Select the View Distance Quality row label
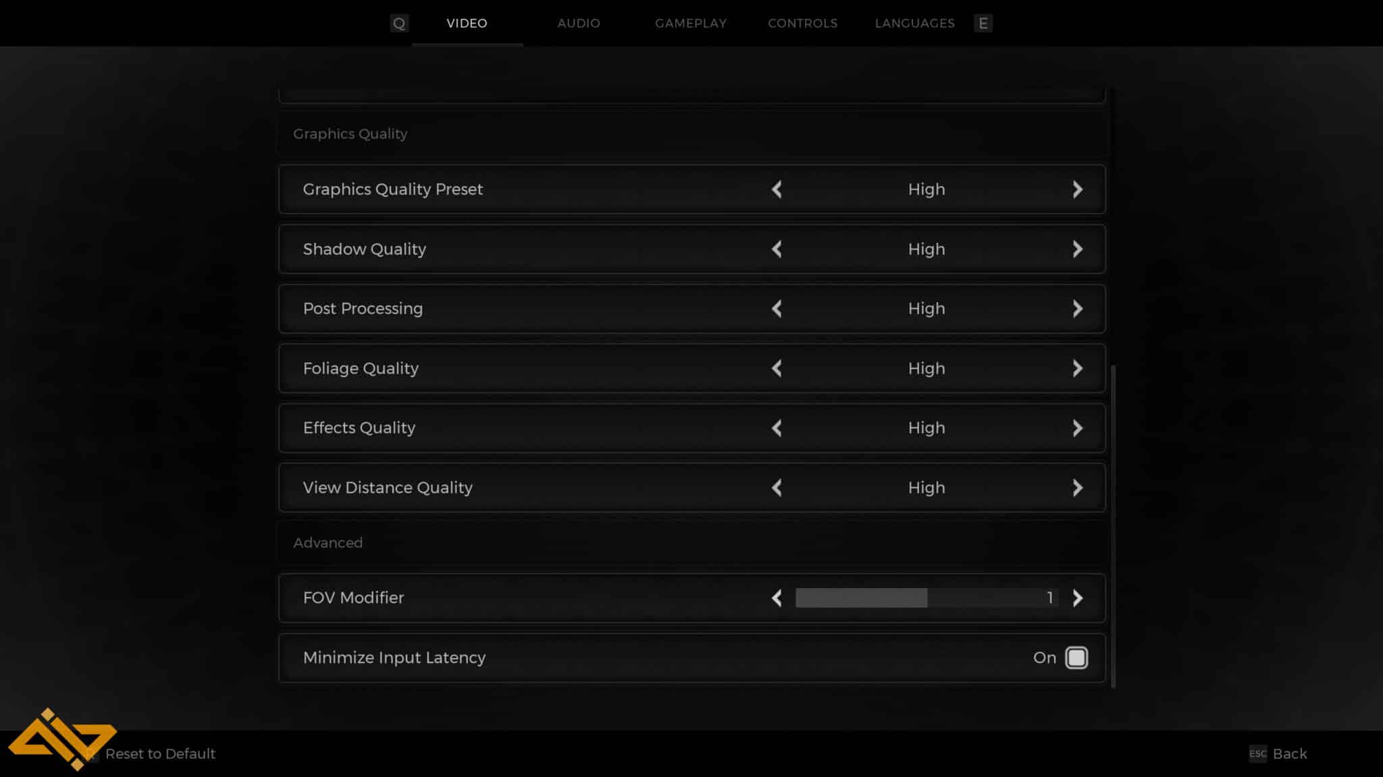This screenshot has width=1383, height=777. 388,488
